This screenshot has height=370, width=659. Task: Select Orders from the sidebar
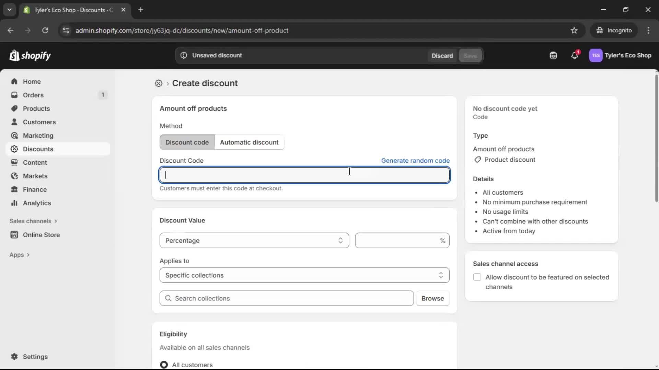(x=33, y=95)
